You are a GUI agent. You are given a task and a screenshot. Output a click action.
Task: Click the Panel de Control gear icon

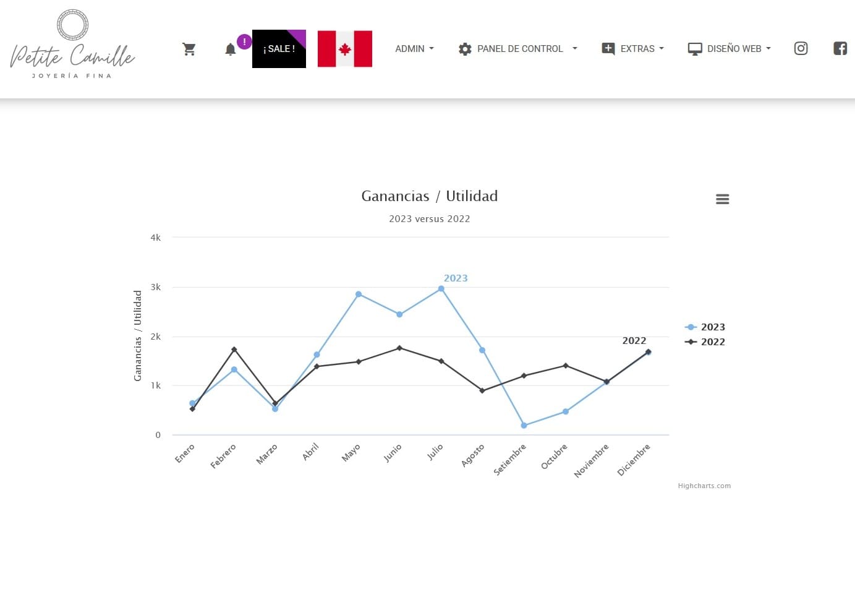[465, 49]
